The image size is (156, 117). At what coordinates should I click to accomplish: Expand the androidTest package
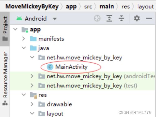[32, 76]
